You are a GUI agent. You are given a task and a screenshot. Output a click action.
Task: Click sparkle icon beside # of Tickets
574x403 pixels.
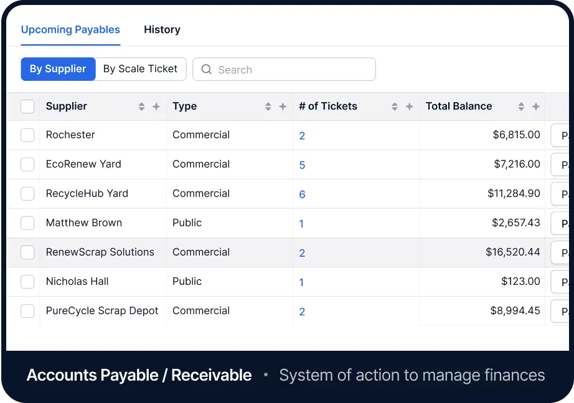(x=409, y=107)
